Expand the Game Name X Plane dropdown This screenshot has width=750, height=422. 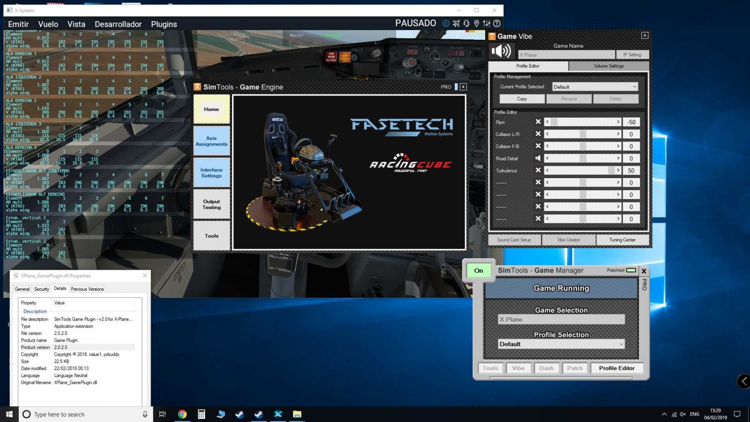click(566, 55)
